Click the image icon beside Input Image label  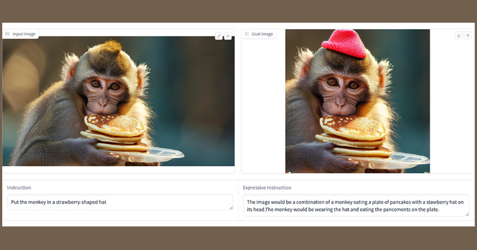(x=7, y=34)
